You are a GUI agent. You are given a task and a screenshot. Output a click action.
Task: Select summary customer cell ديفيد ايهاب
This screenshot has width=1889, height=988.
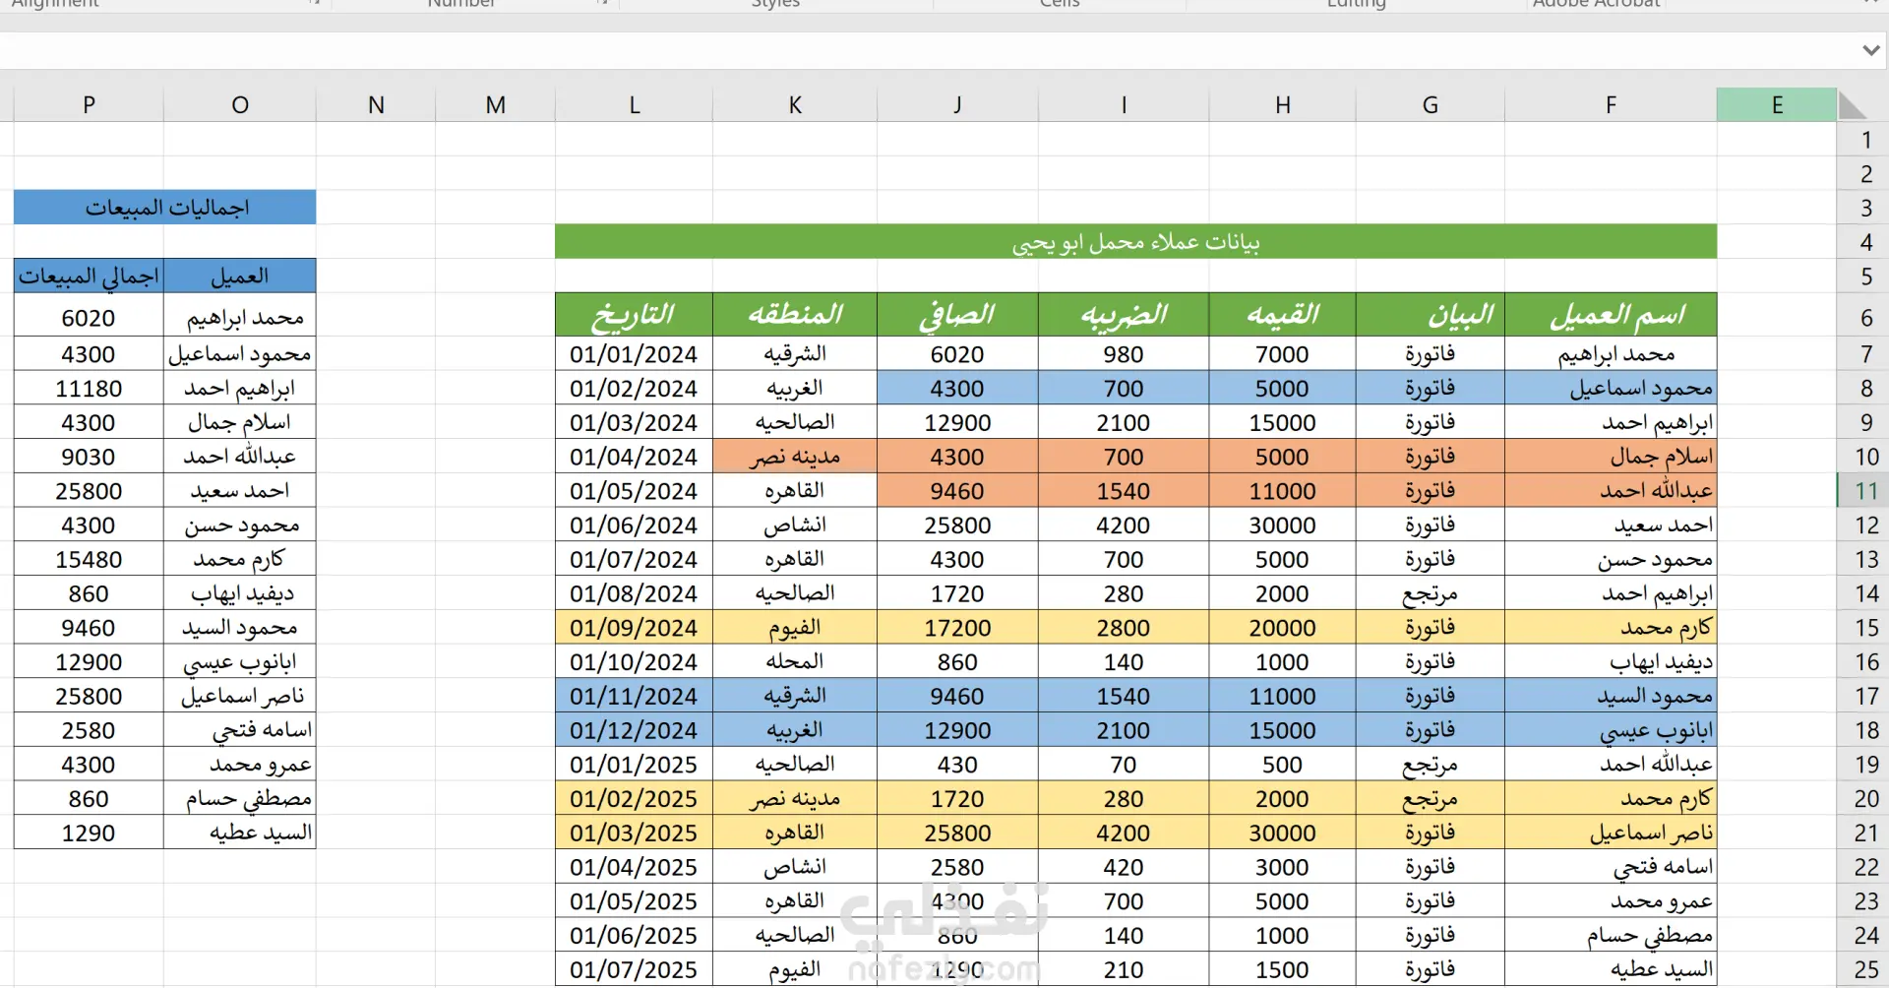[240, 593]
